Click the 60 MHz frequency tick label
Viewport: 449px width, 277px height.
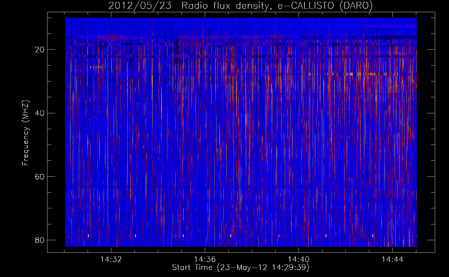pos(40,176)
